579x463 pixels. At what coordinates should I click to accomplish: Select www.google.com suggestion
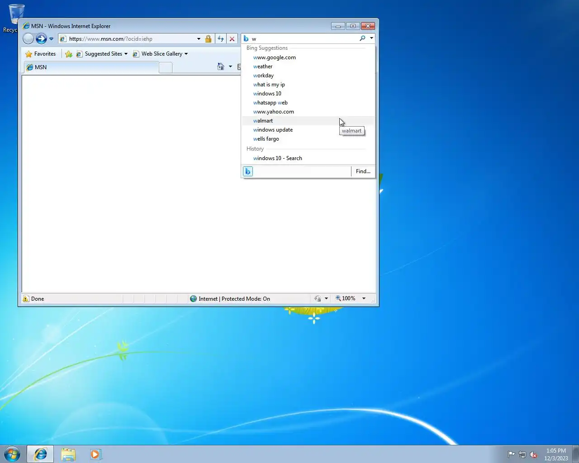308,57
